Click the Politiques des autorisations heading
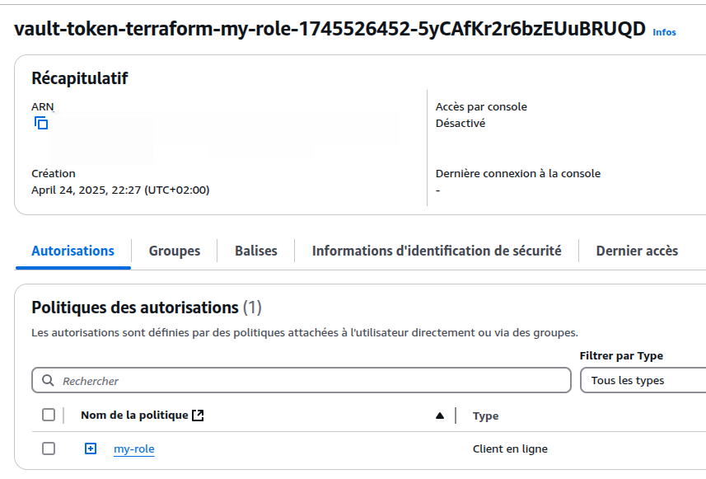706x479 pixels. (134, 308)
